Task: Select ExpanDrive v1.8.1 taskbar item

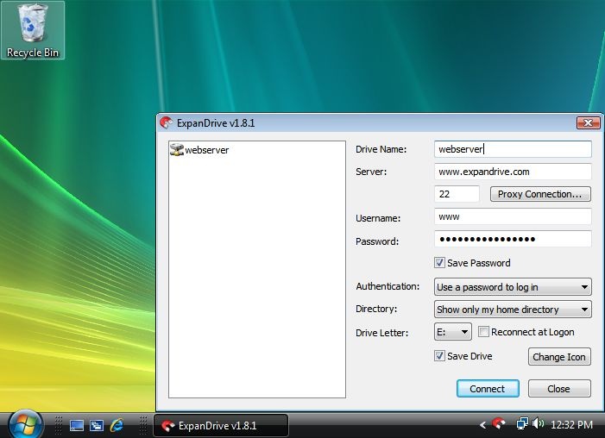Action: pyautogui.click(x=221, y=426)
